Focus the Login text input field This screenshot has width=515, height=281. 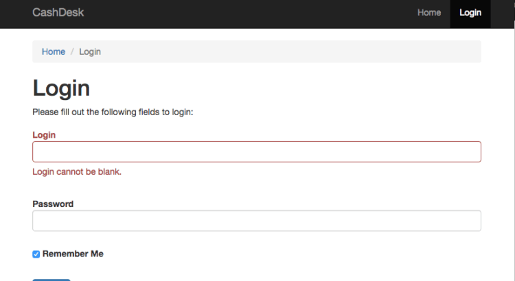pos(256,151)
